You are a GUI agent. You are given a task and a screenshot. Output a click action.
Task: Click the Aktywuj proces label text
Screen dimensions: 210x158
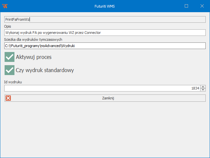33,57
